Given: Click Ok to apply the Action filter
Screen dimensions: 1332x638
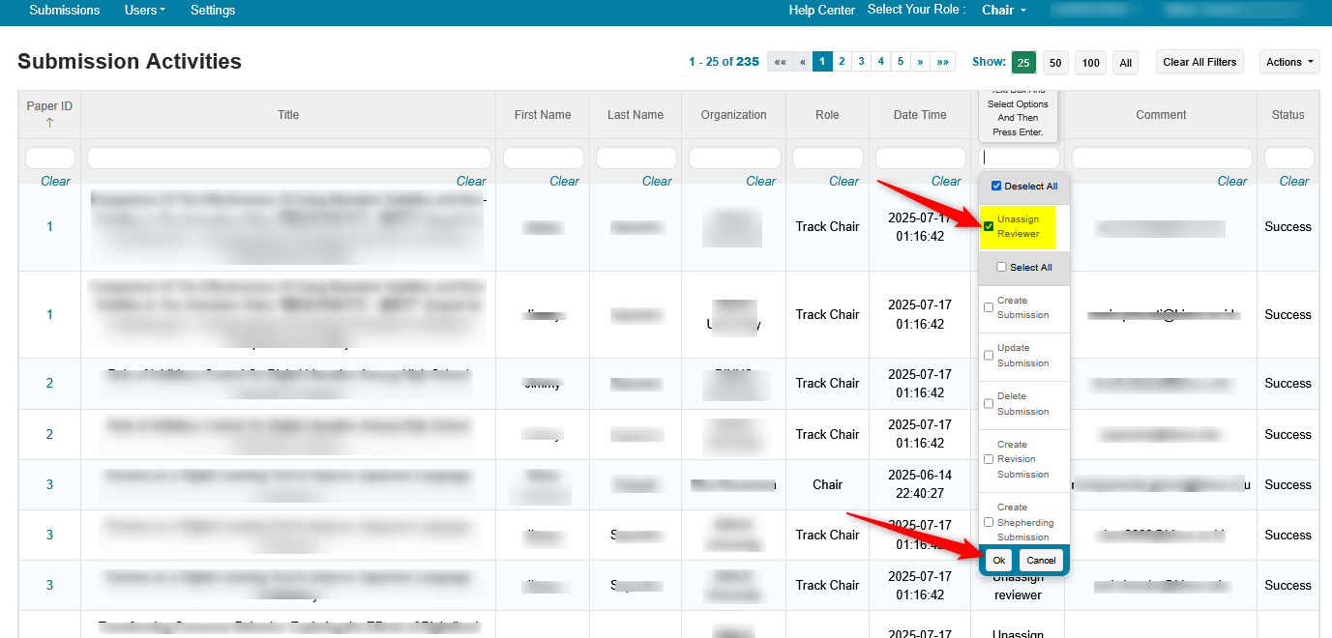Looking at the screenshot, I should point(997,560).
